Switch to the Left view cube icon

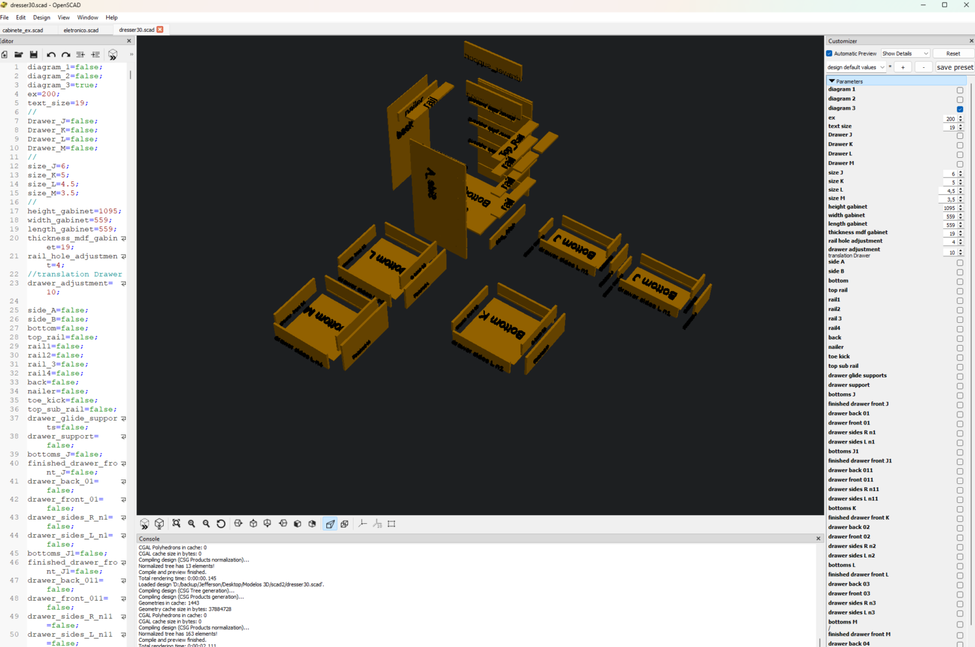283,524
